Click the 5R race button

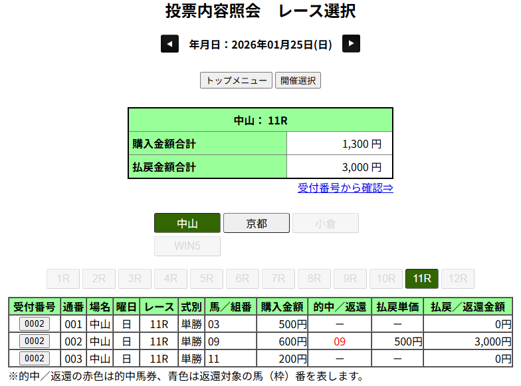coord(207,278)
